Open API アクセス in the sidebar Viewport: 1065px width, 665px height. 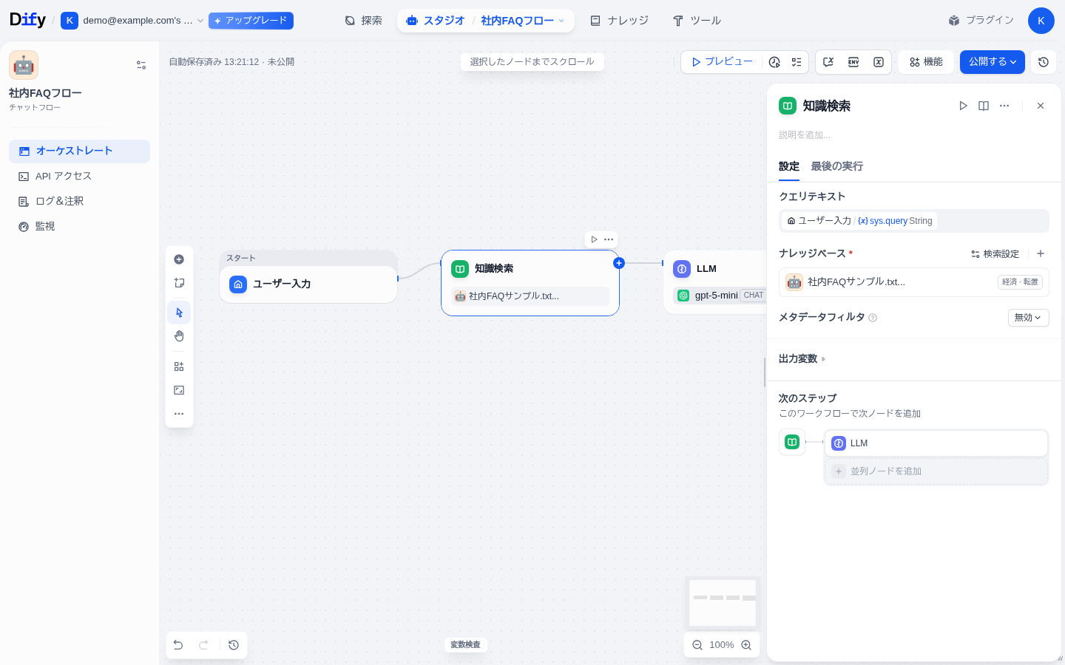point(79,176)
